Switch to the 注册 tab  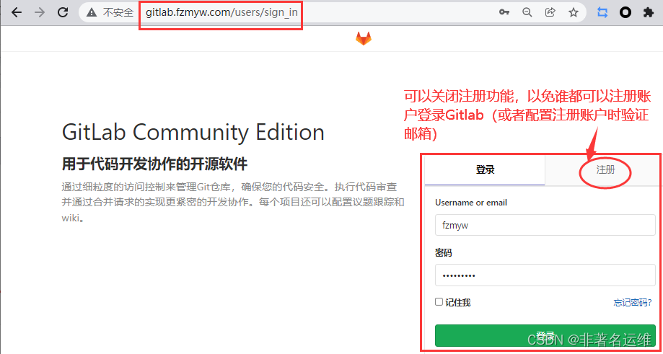click(605, 170)
